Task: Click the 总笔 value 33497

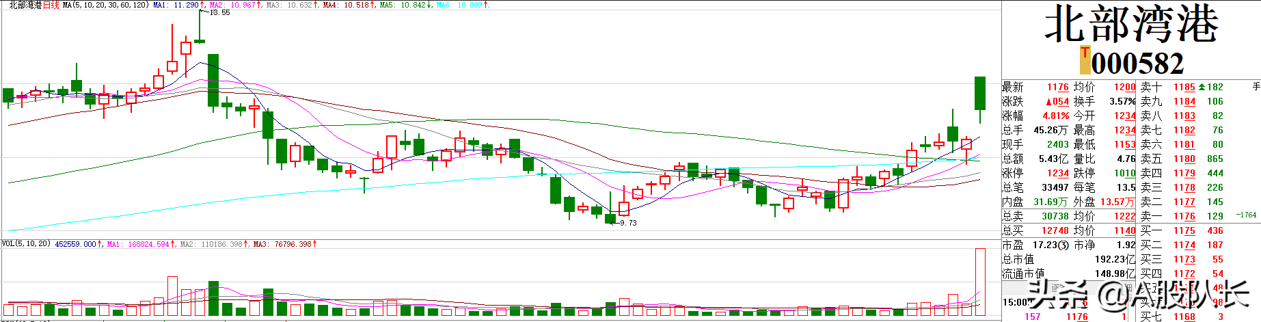Action: 1055,187
